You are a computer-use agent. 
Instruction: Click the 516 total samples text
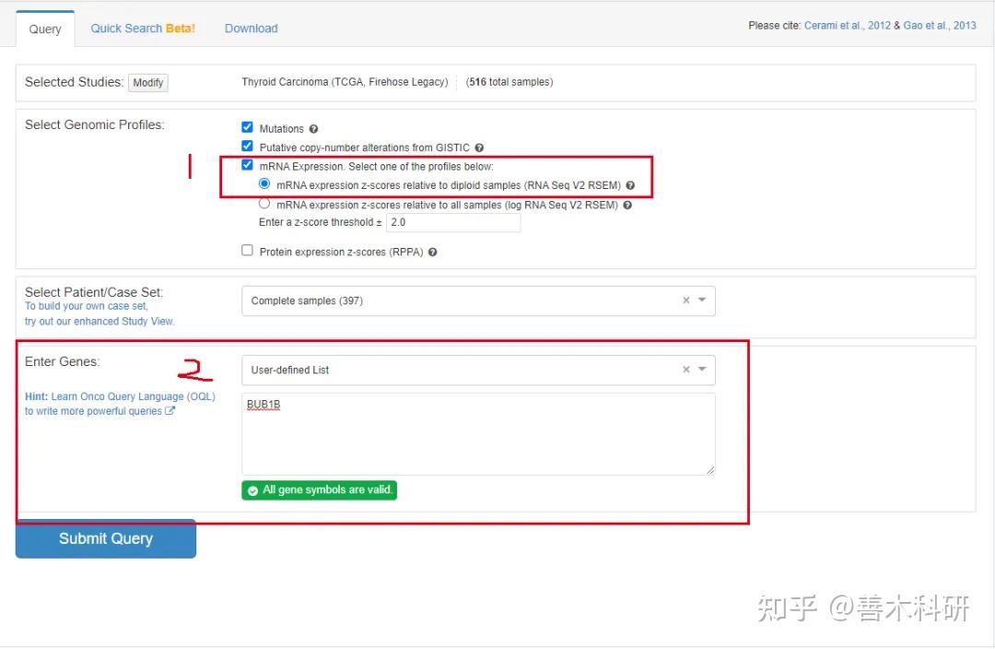[x=509, y=82]
